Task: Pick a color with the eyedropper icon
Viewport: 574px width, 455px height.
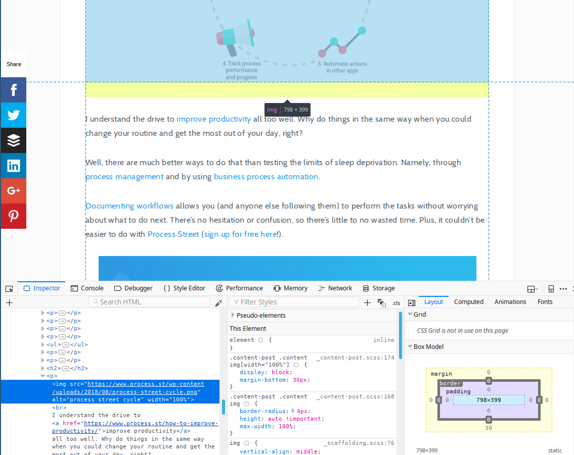Action: 219,302
